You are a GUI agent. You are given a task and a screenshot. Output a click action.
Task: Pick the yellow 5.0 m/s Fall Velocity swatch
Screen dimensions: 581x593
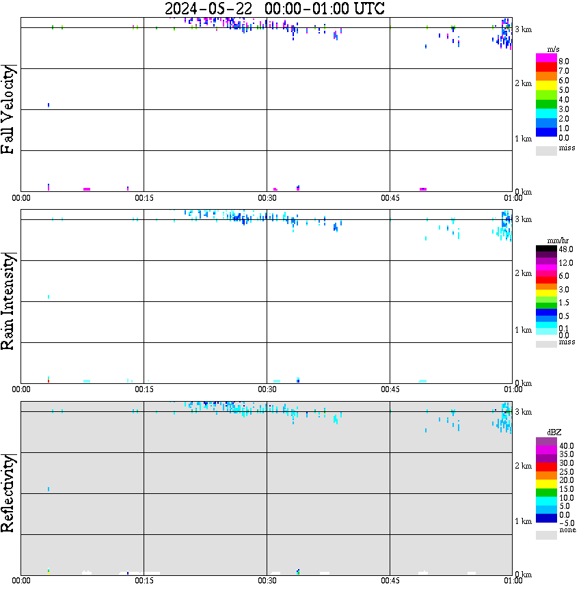(x=546, y=85)
